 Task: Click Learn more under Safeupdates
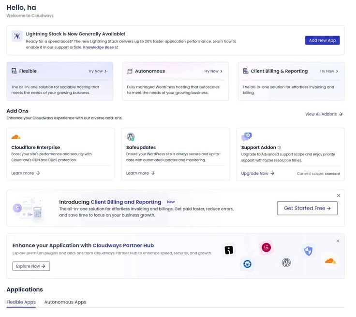(141, 173)
